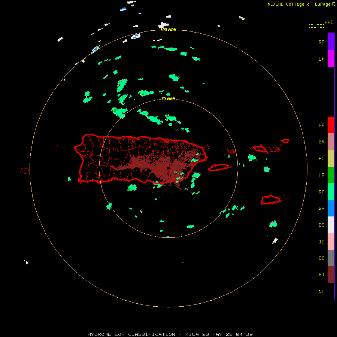Click the ND black legend swatch

331,291
